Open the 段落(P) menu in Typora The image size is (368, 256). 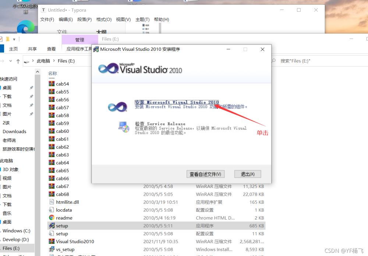[85, 19]
